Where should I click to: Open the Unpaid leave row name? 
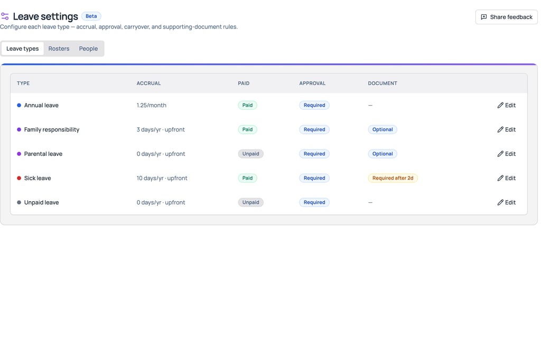pos(41,202)
